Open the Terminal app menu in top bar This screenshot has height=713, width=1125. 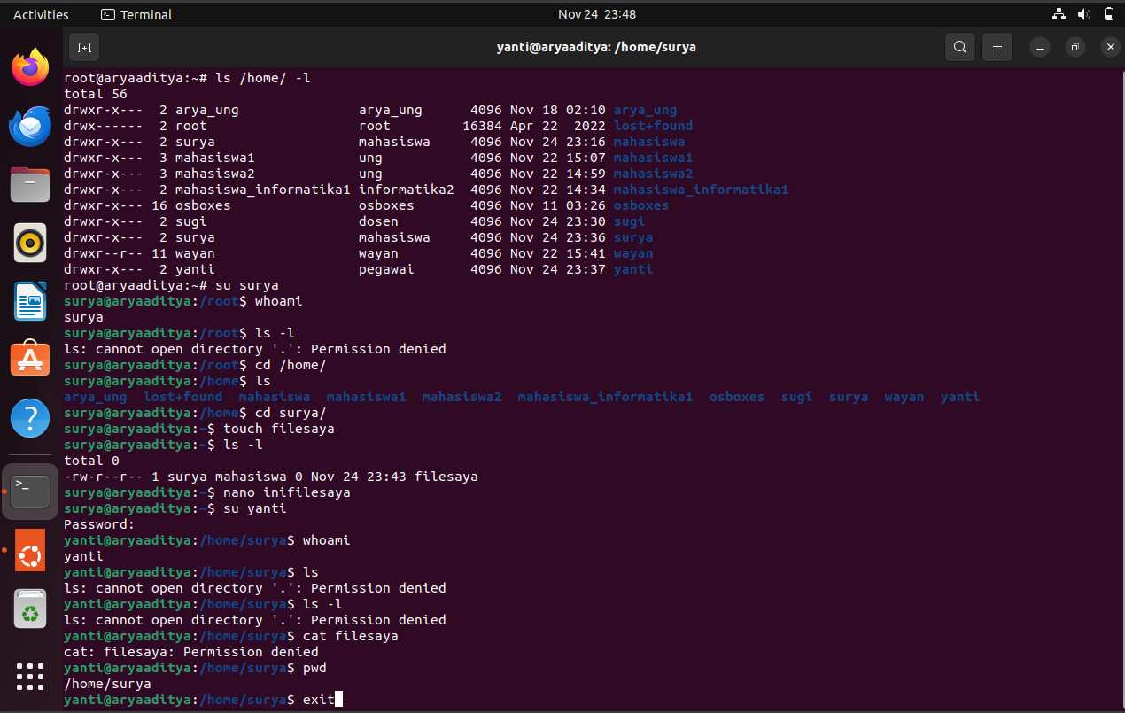[136, 14]
